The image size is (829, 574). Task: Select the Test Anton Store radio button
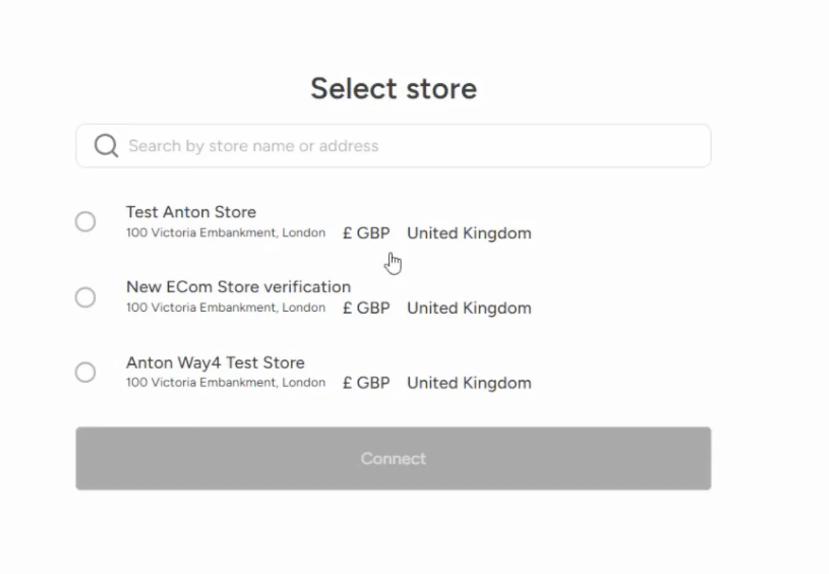pos(85,222)
